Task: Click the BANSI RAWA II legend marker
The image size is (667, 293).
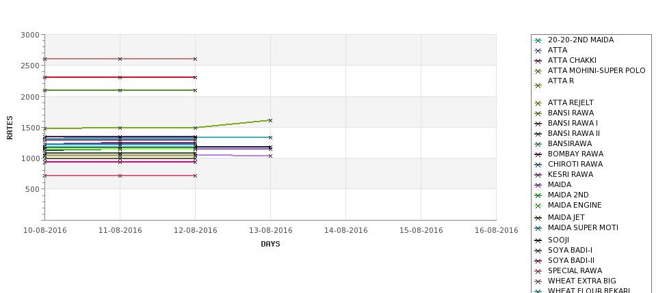Action: tap(538, 134)
